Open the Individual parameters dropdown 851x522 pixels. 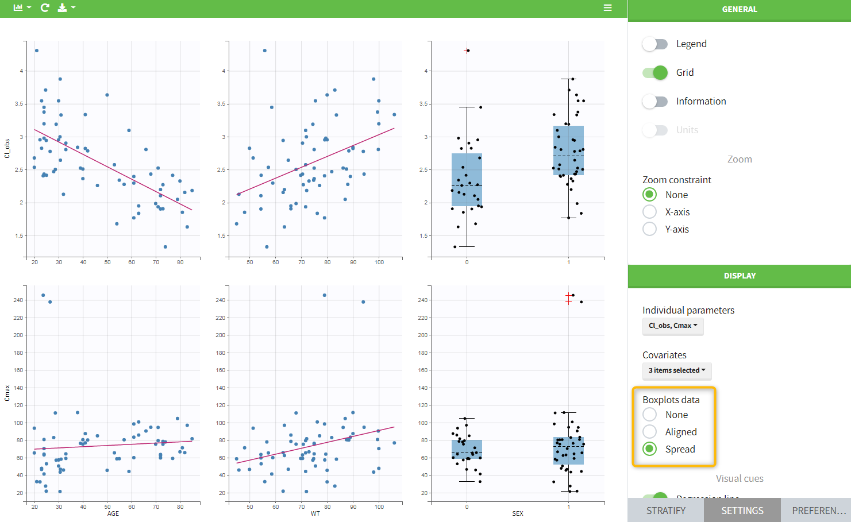point(673,326)
